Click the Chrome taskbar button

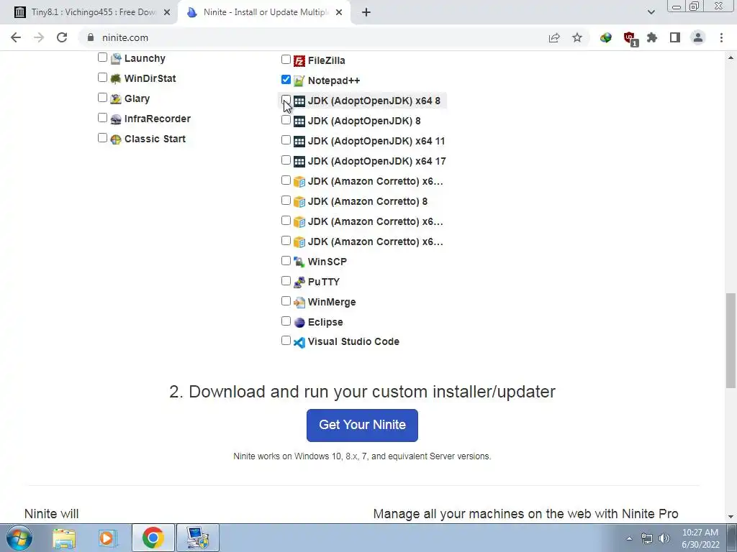pyautogui.click(x=153, y=538)
